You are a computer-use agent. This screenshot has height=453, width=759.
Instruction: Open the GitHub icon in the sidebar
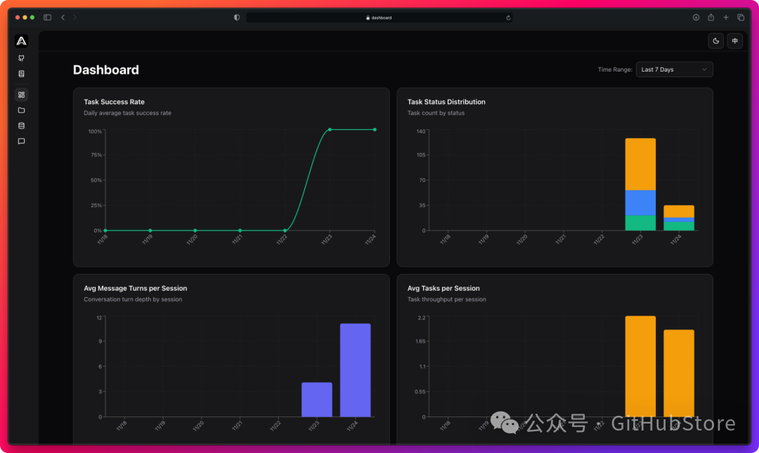[x=21, y=58]
